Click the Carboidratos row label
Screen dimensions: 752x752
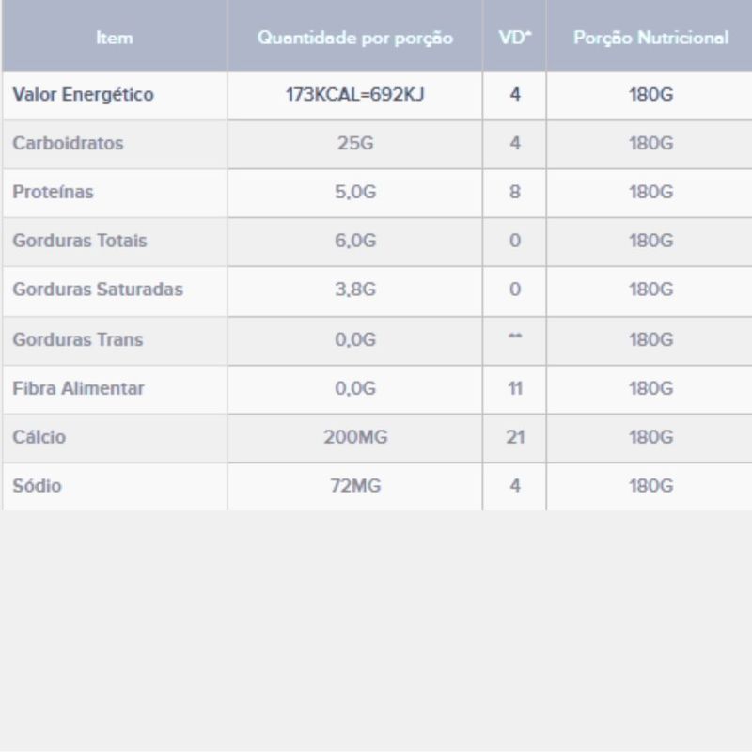pyautogui.click(x=68, y=144)
